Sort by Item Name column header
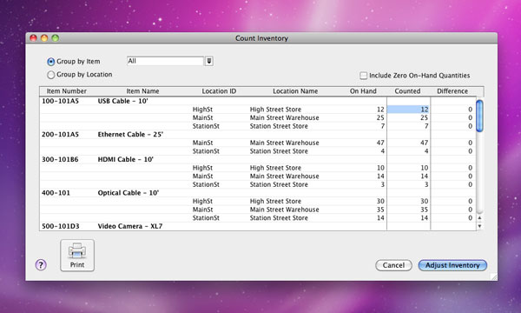Screen dimensions: 521x313 coord(142,91)
